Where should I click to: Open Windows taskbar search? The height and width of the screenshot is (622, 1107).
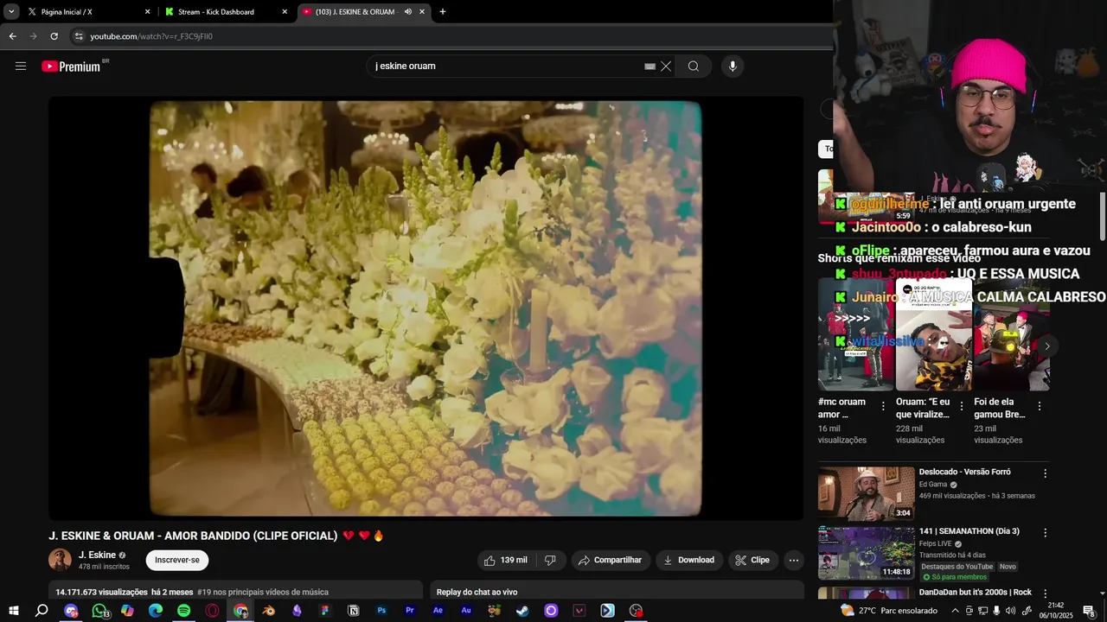point(42,611)
